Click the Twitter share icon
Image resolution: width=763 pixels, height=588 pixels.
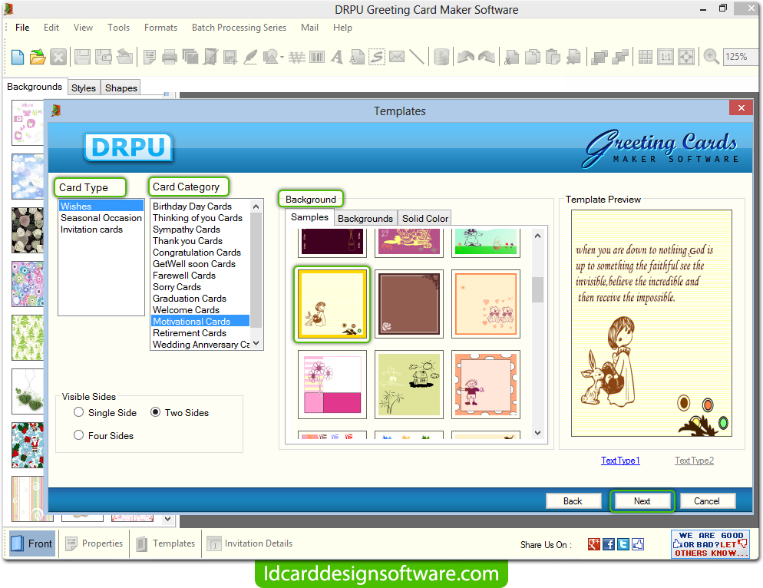(623, 544)
